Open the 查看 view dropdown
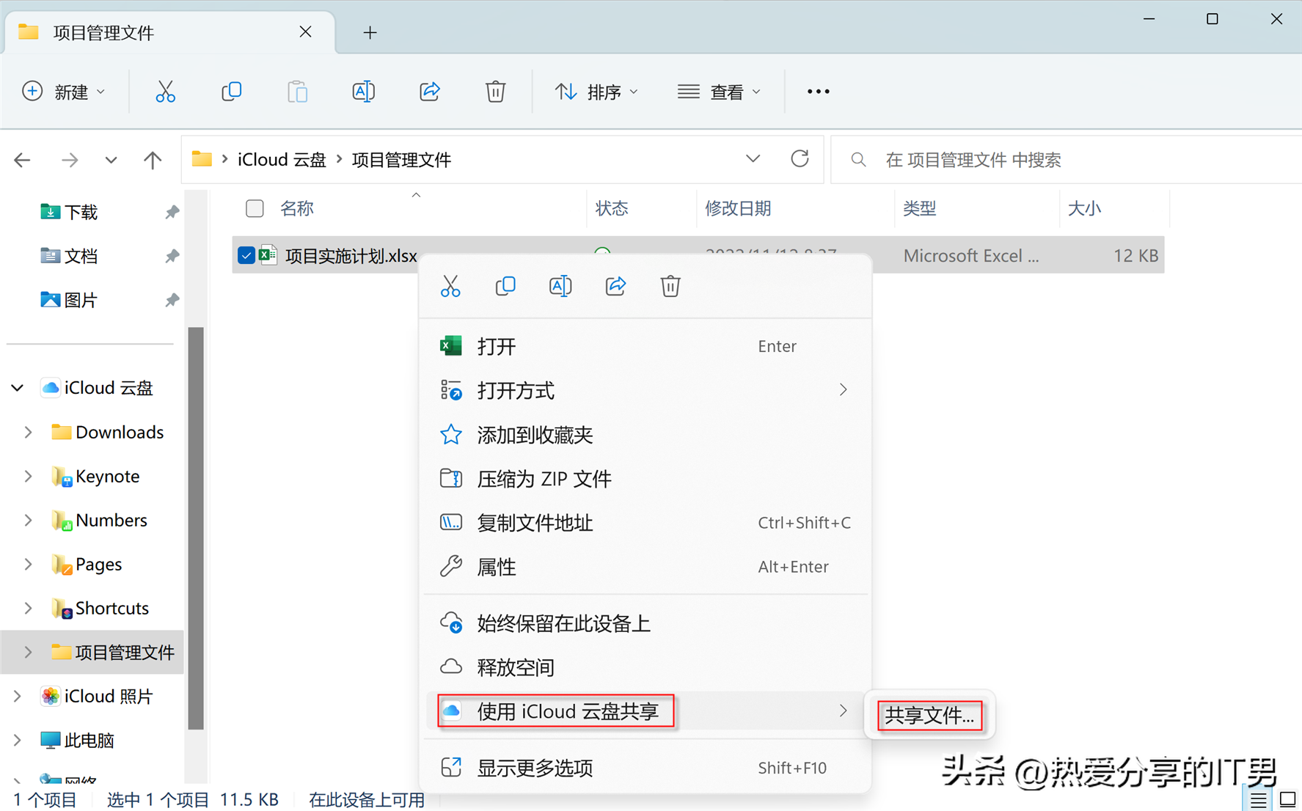Viewport: 1302px width, 811px height. click(x=719, y=92)
